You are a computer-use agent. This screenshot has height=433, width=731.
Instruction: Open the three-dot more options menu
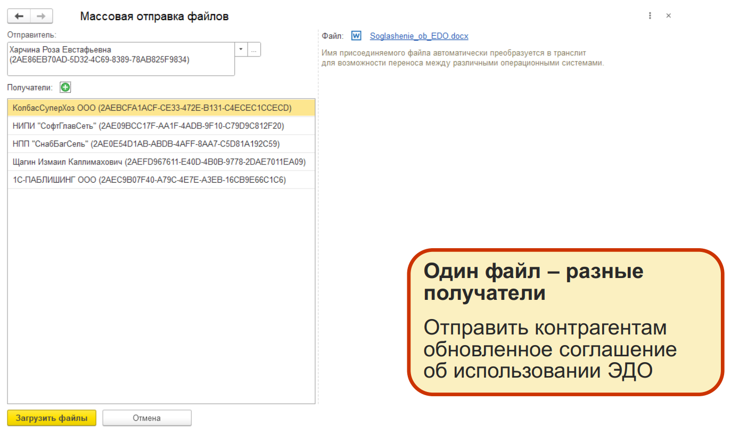point(650,15)
